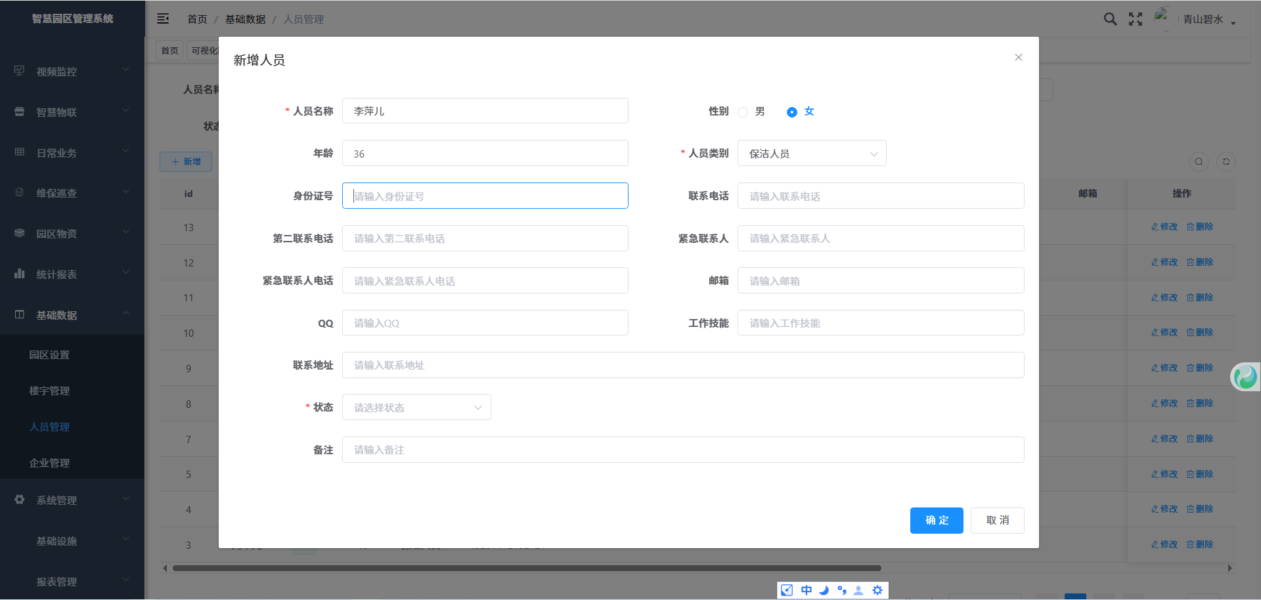Open the 人员类别 dropdown

click(812, 154)
